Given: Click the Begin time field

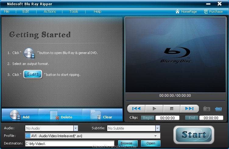Looking at the screenshot, I should click(167, 118).
